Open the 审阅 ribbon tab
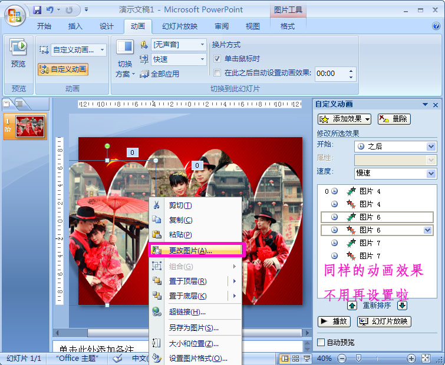 point(222,26)
